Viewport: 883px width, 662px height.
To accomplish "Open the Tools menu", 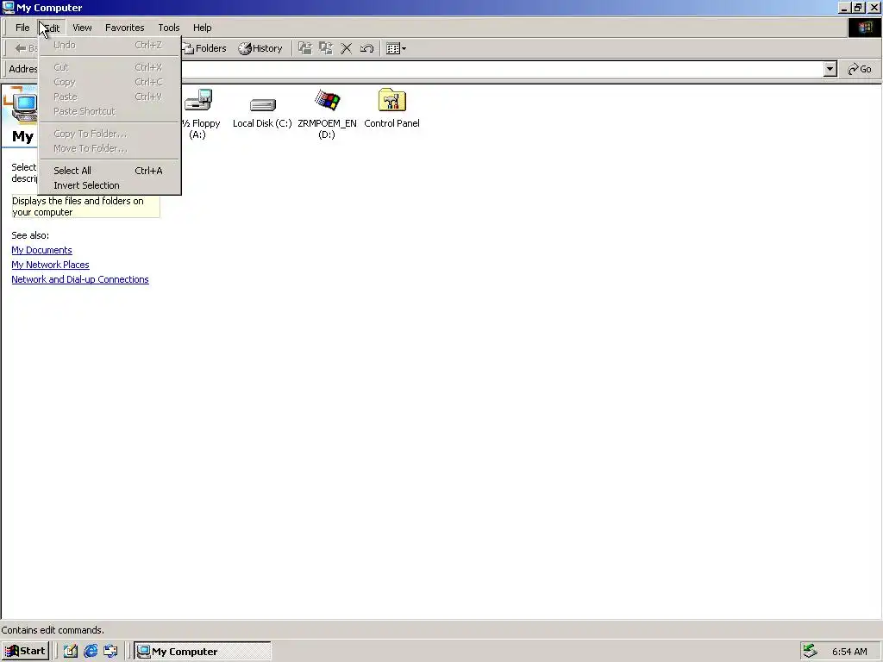I will pos(169,28).
